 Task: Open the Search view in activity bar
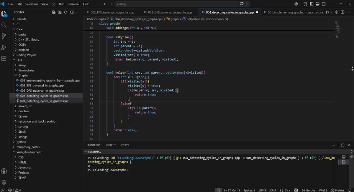tap(4, 25)
